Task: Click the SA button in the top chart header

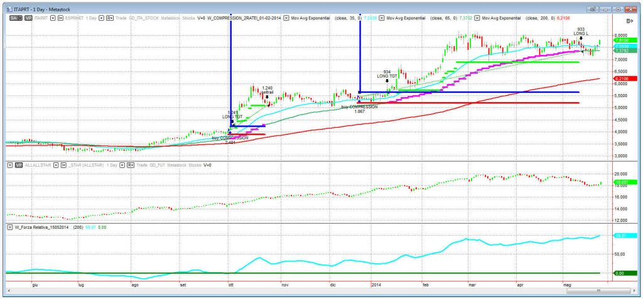Action: 12,18
